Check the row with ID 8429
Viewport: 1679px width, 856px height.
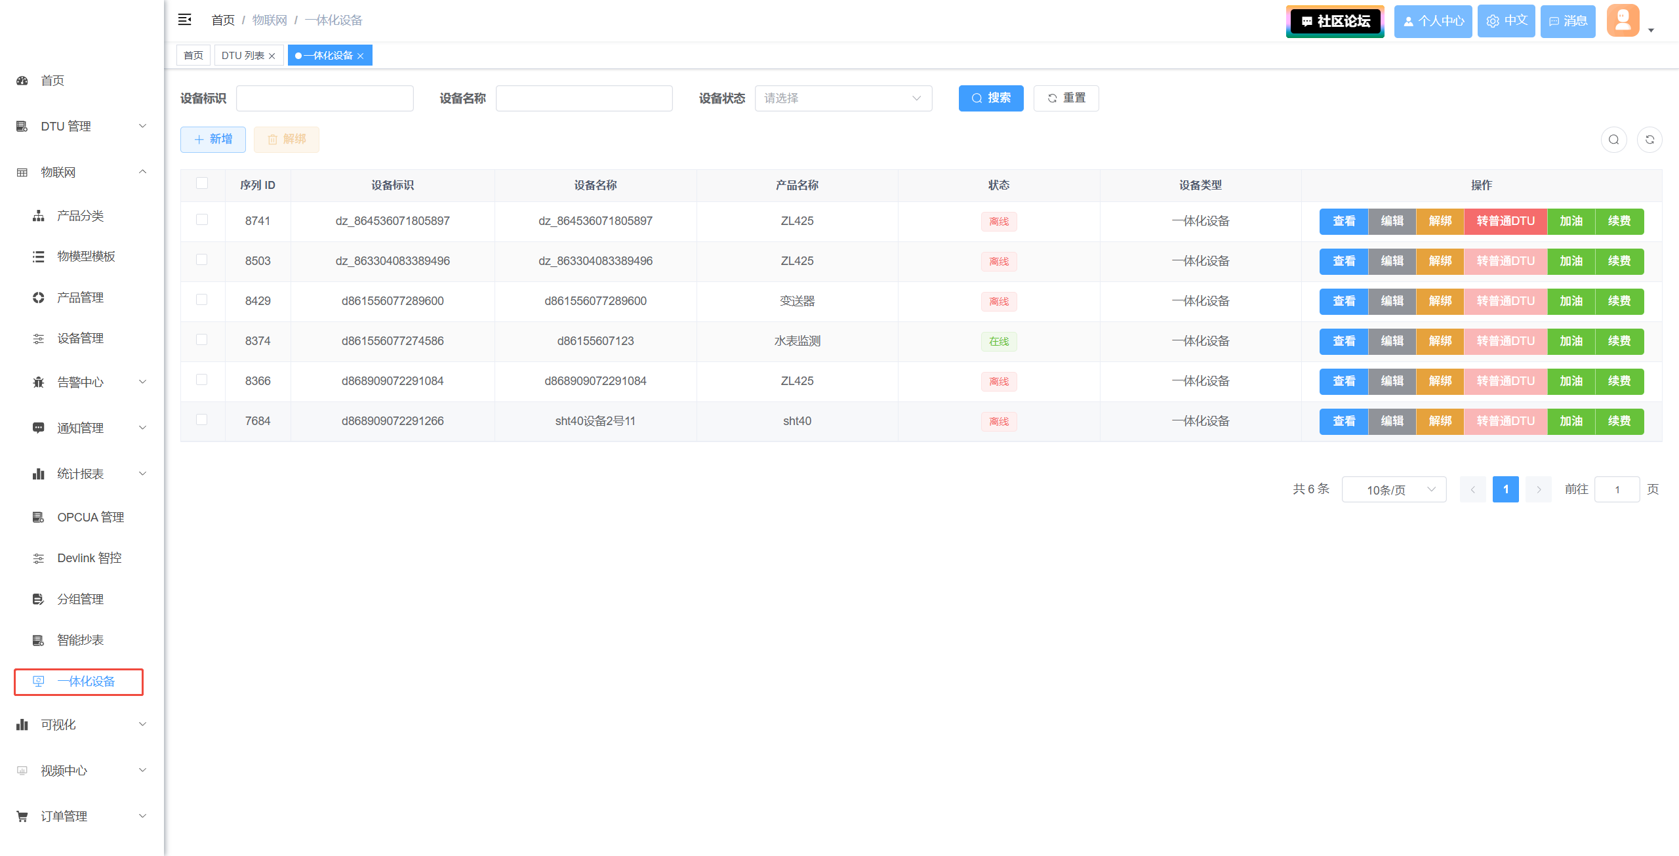(202, 300)
